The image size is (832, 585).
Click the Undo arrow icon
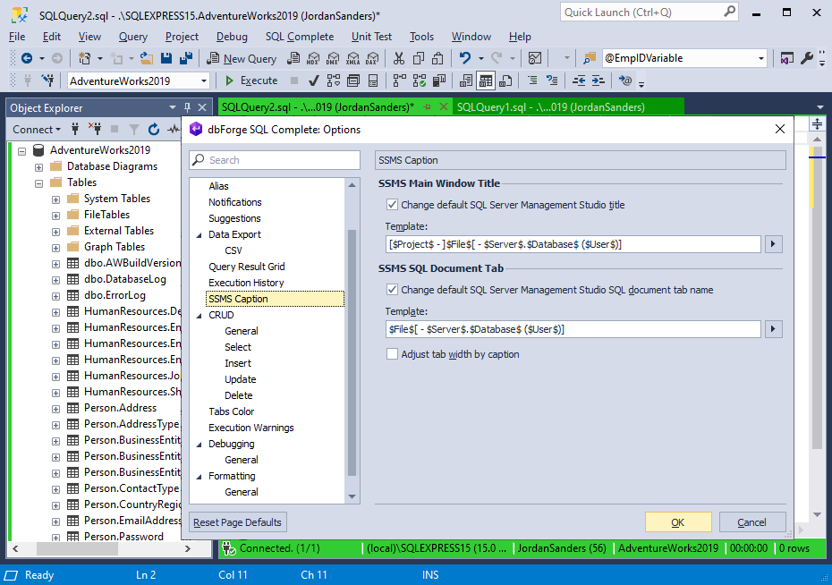[x=465, y=58]
